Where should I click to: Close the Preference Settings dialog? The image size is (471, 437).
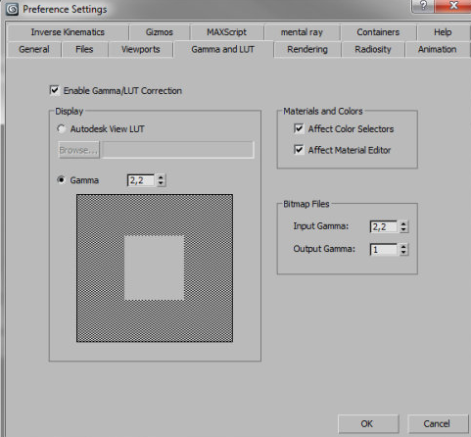[453, 6]
